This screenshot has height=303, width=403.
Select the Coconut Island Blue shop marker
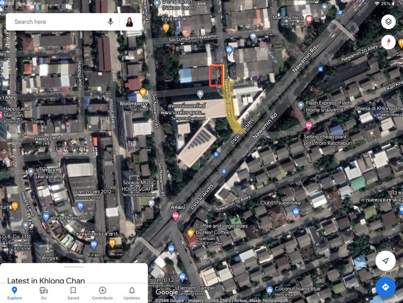[269, 291]
